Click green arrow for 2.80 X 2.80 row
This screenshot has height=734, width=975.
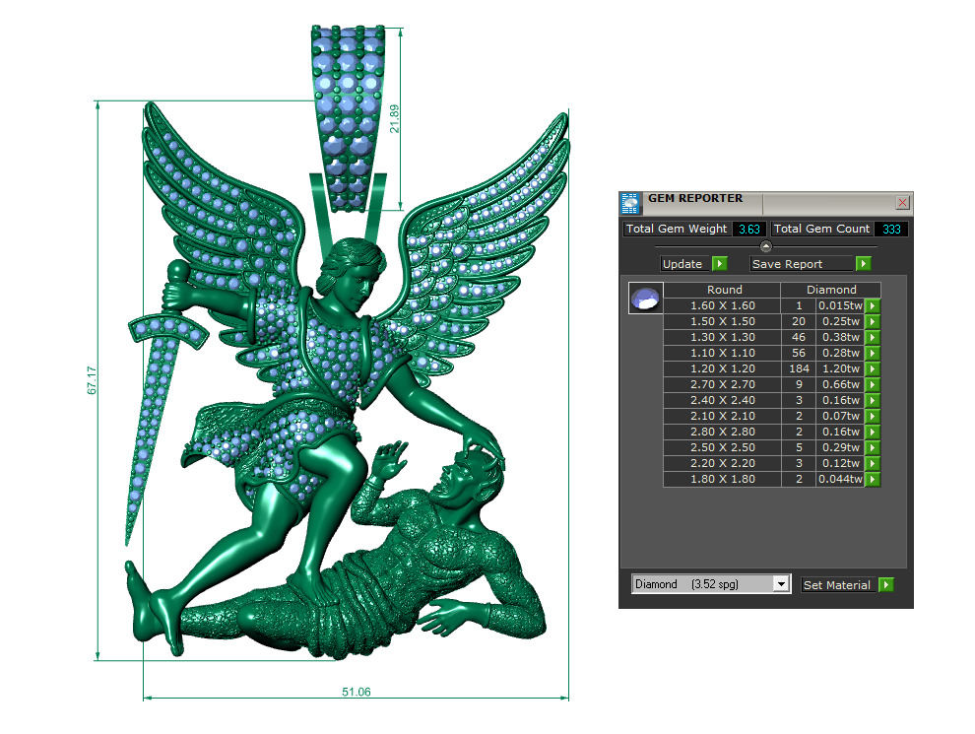(x=873, y=432)
